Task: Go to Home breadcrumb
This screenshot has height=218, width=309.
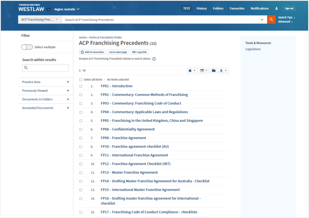Action: point(83,37)
